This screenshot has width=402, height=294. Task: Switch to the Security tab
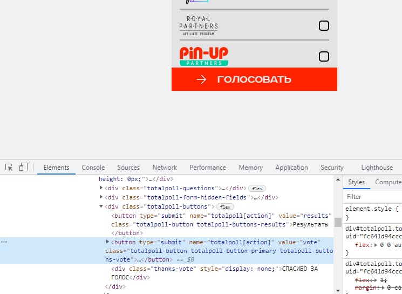[332, 168]
